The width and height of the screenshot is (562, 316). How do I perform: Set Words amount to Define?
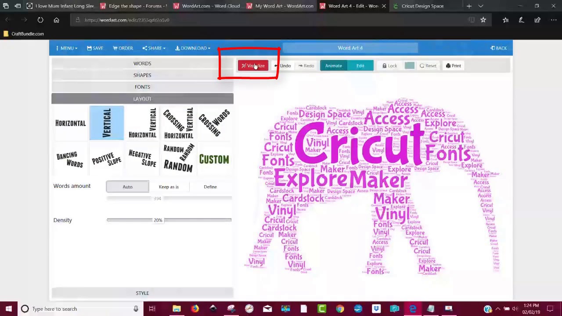(210, 187)
